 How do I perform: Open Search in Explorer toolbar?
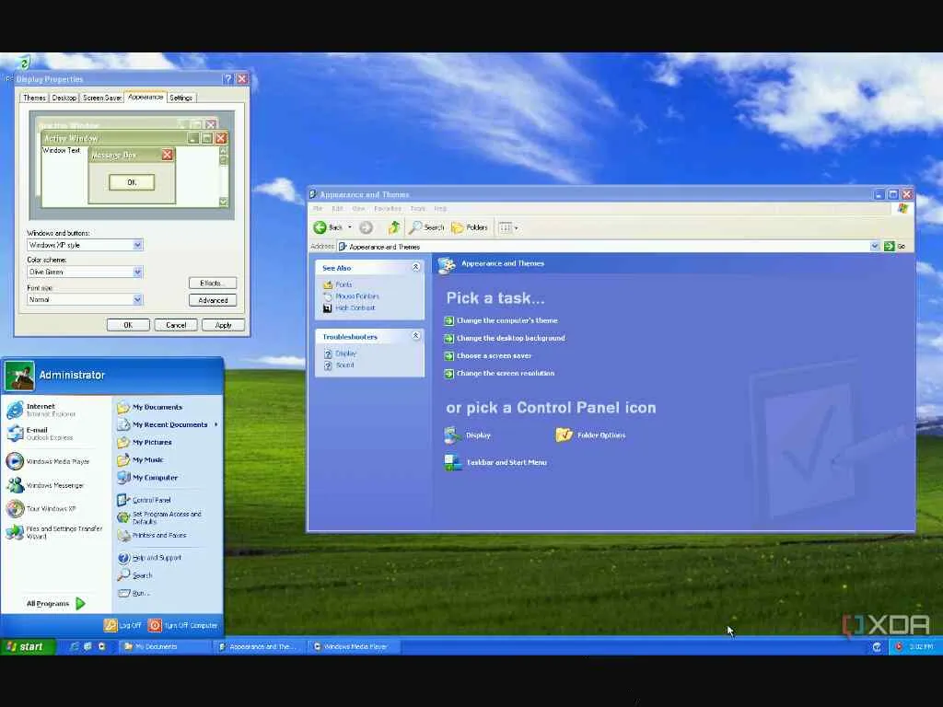click(426, 227)
